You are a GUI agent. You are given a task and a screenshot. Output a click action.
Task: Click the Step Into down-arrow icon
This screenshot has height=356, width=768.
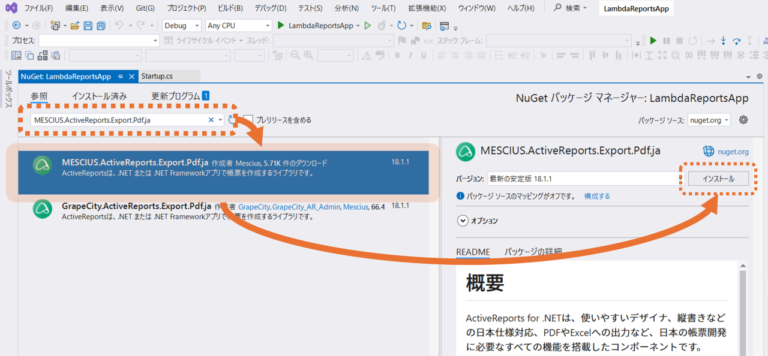[x=724, y=41]
